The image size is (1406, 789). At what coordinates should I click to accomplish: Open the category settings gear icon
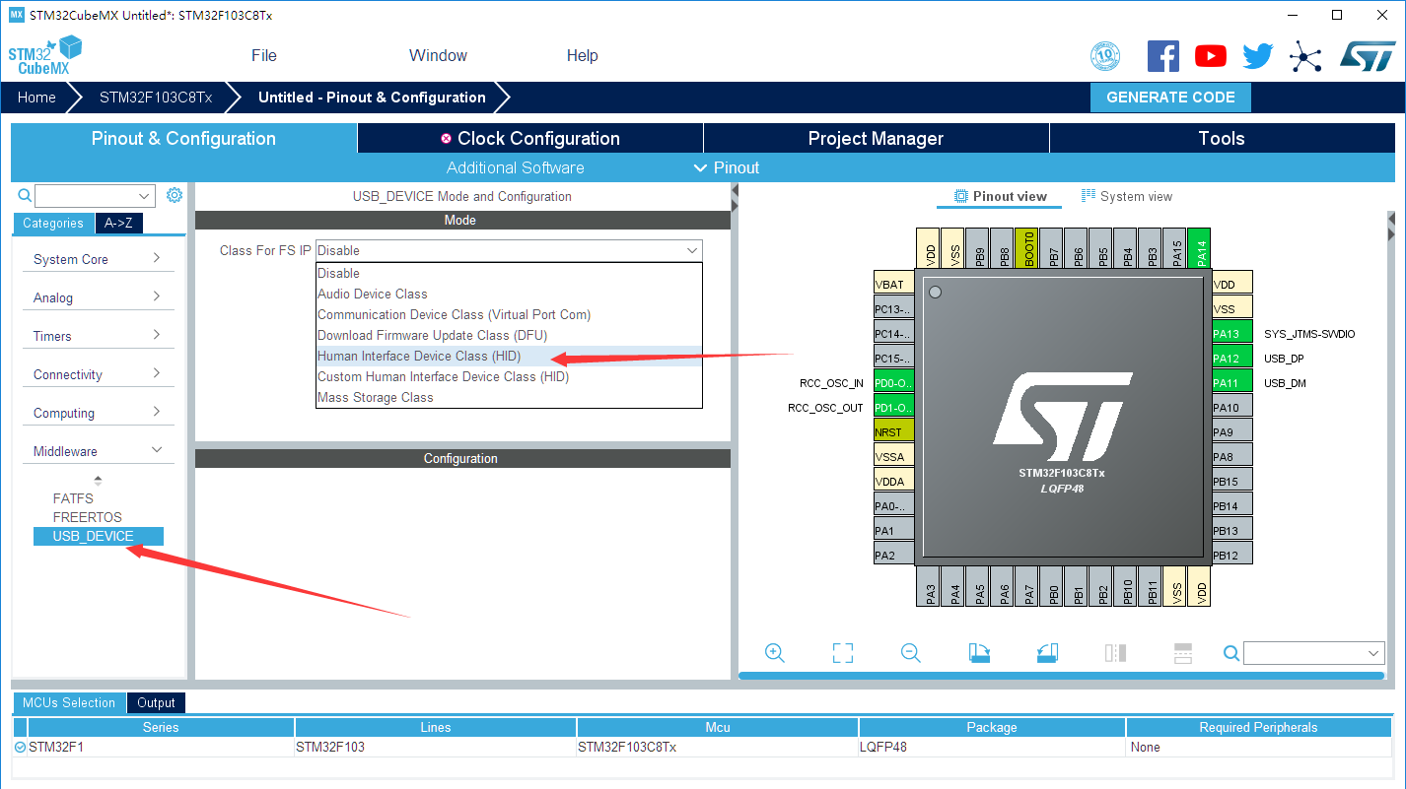(x=175, y=195)
